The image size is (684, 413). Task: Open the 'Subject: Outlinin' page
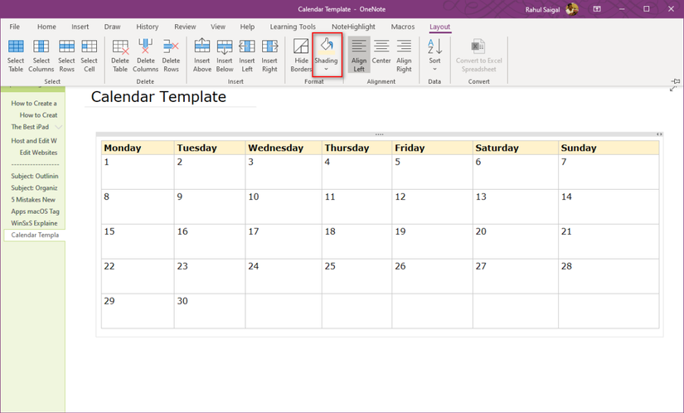pyautogui.click(x=35, y=176)
